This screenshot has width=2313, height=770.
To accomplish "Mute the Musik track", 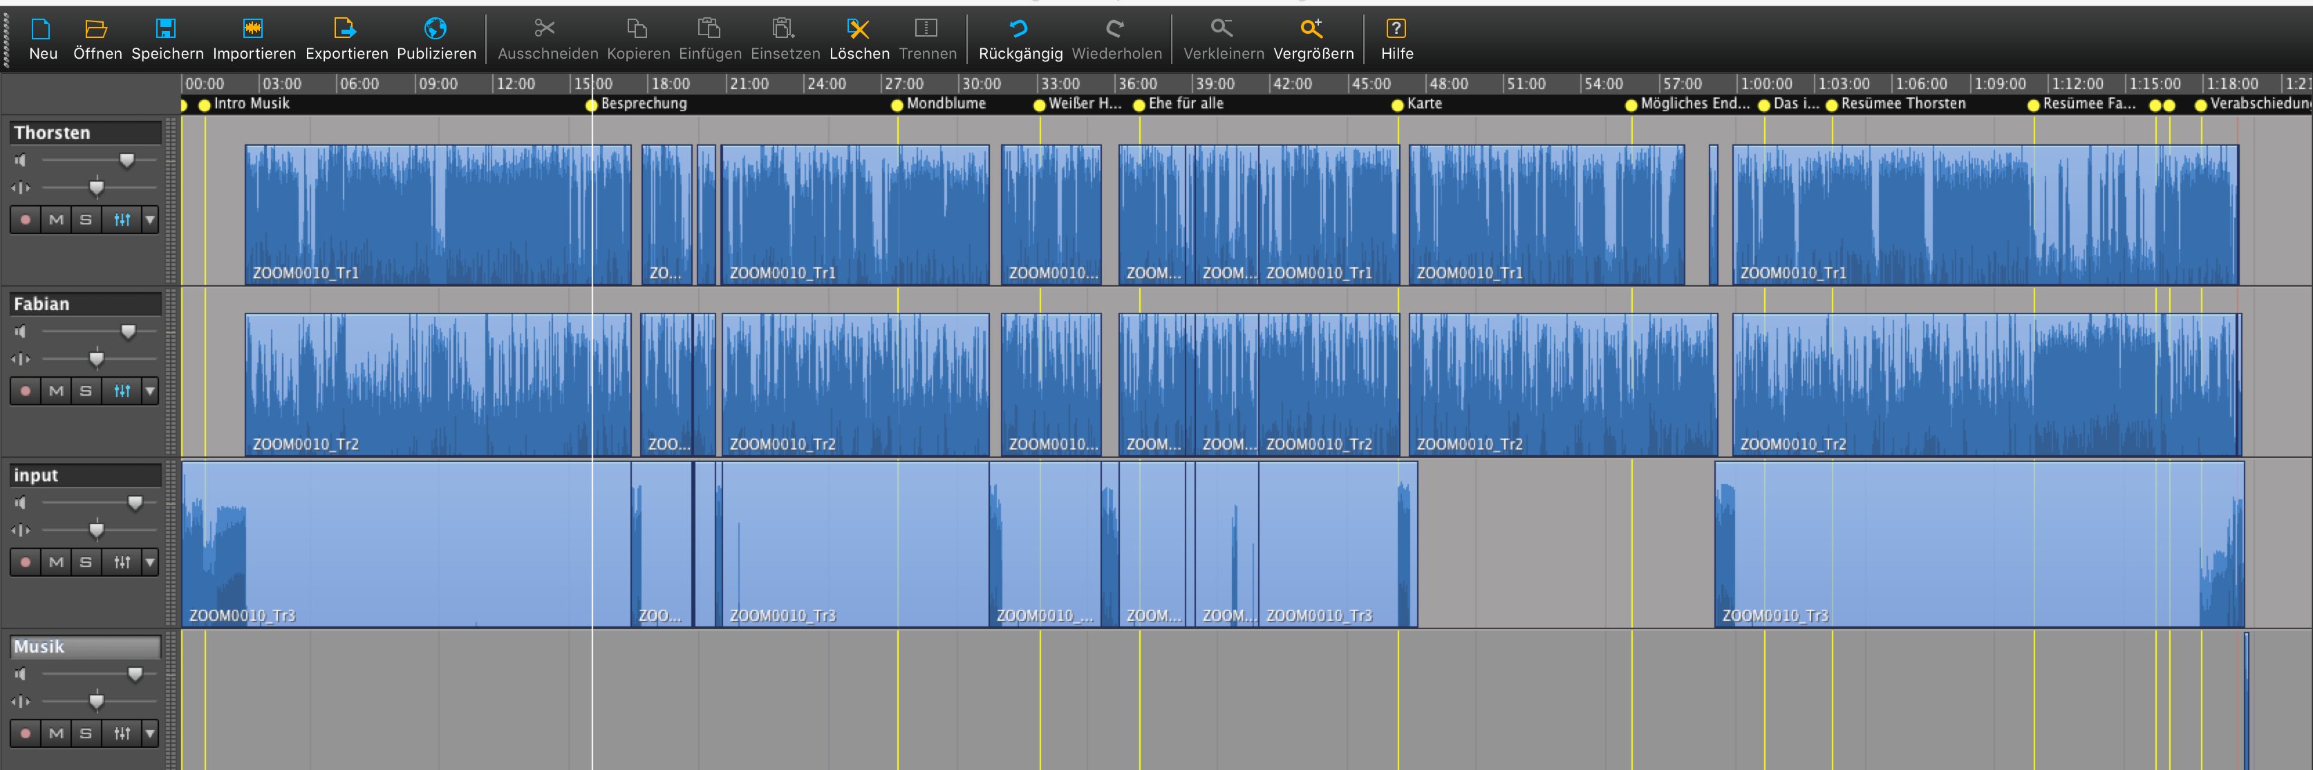I will point(56,734).
